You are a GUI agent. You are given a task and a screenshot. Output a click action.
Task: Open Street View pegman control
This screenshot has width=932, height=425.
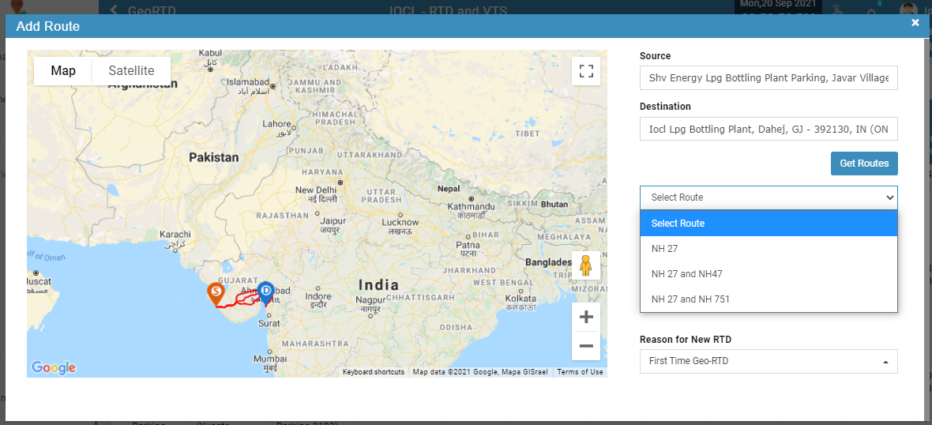tap(586, 265)
